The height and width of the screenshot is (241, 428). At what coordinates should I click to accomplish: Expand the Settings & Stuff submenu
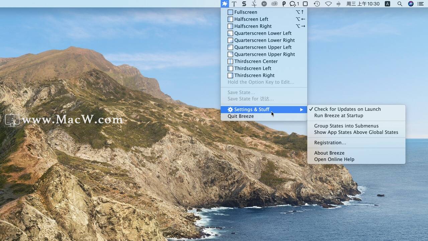point(264,109)
